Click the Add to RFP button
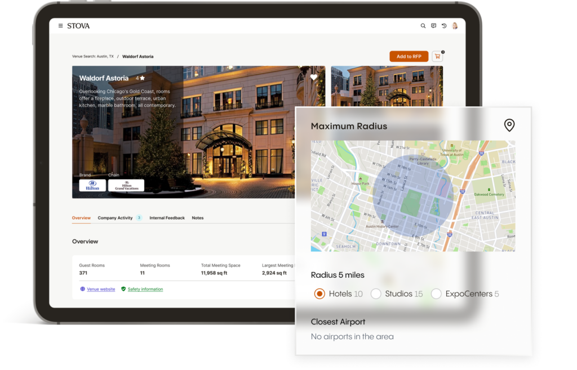The height and width of the screenshot is (370, 577). 409,56
